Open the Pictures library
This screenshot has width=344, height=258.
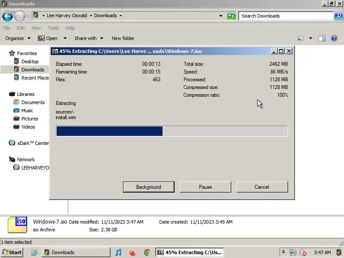25,119
